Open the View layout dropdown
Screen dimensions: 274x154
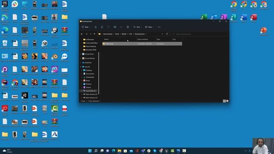click(x=149, y=27)
